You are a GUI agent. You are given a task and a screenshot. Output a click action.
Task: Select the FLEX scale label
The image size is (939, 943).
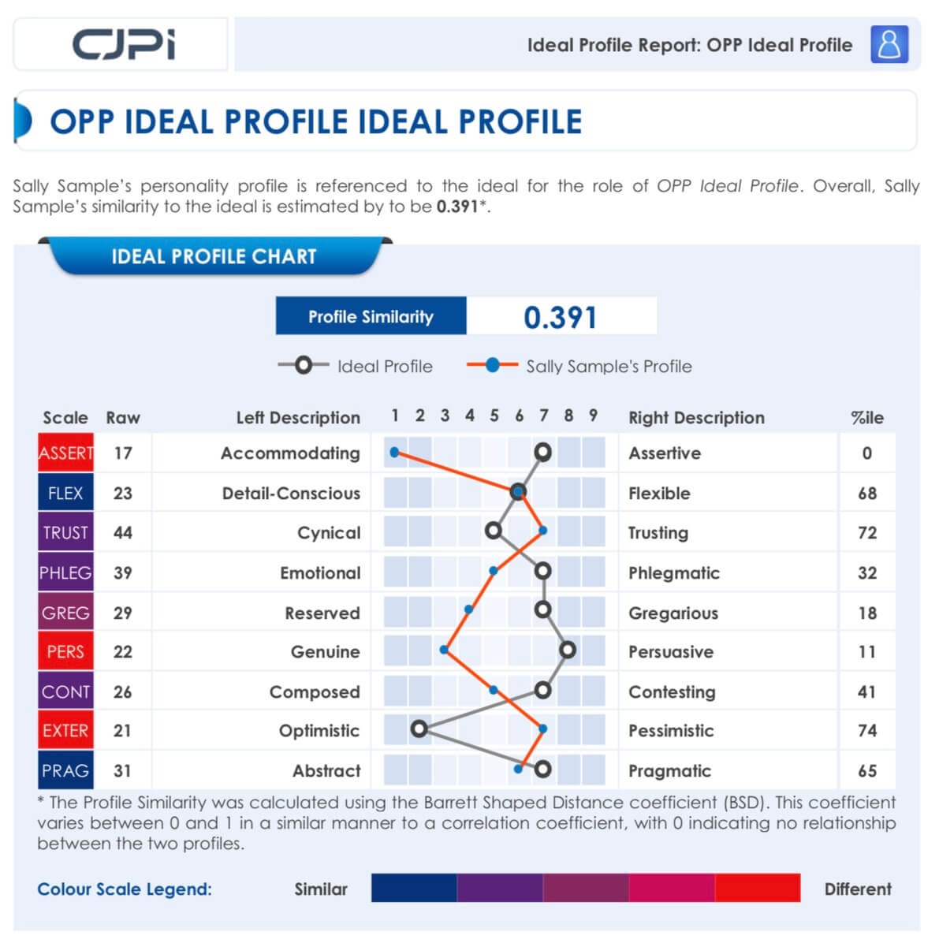click(65, 493)
